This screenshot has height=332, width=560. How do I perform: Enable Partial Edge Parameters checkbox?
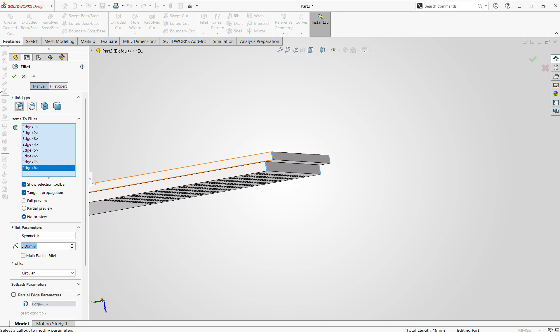(14, 295)
